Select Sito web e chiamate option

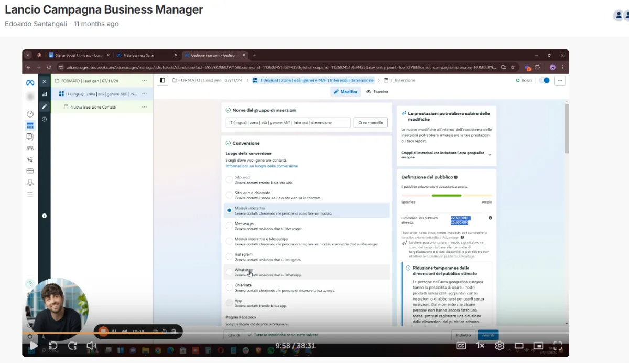(x=229, y=195)
